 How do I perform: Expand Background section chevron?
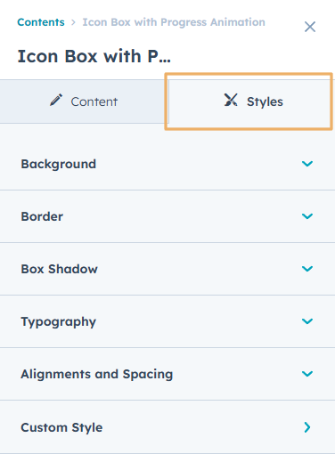pos(307,164)
